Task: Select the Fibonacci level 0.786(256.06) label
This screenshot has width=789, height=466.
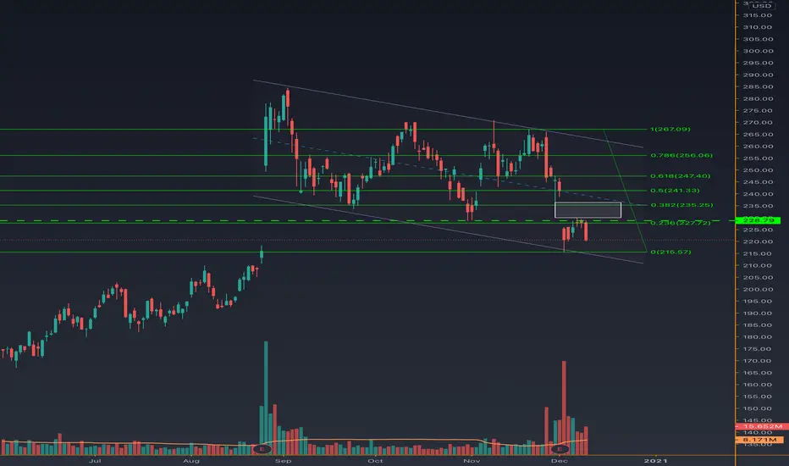Action: (681, 155)
